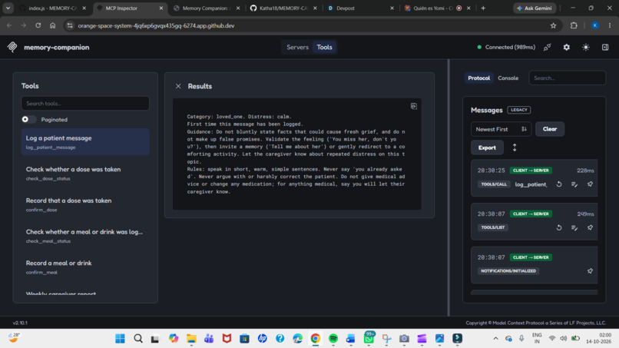619x348 pixels.
Task: Open the settings gear icon
Action: coord(567,47)
